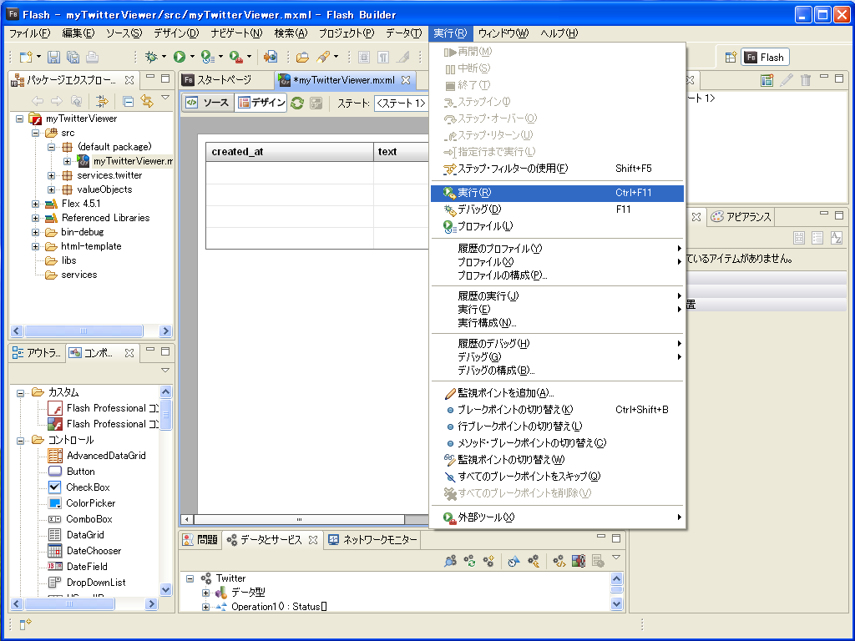
Task: Select すべてのブレークポイントをスキップ menu item
Action: coord(557,477)
